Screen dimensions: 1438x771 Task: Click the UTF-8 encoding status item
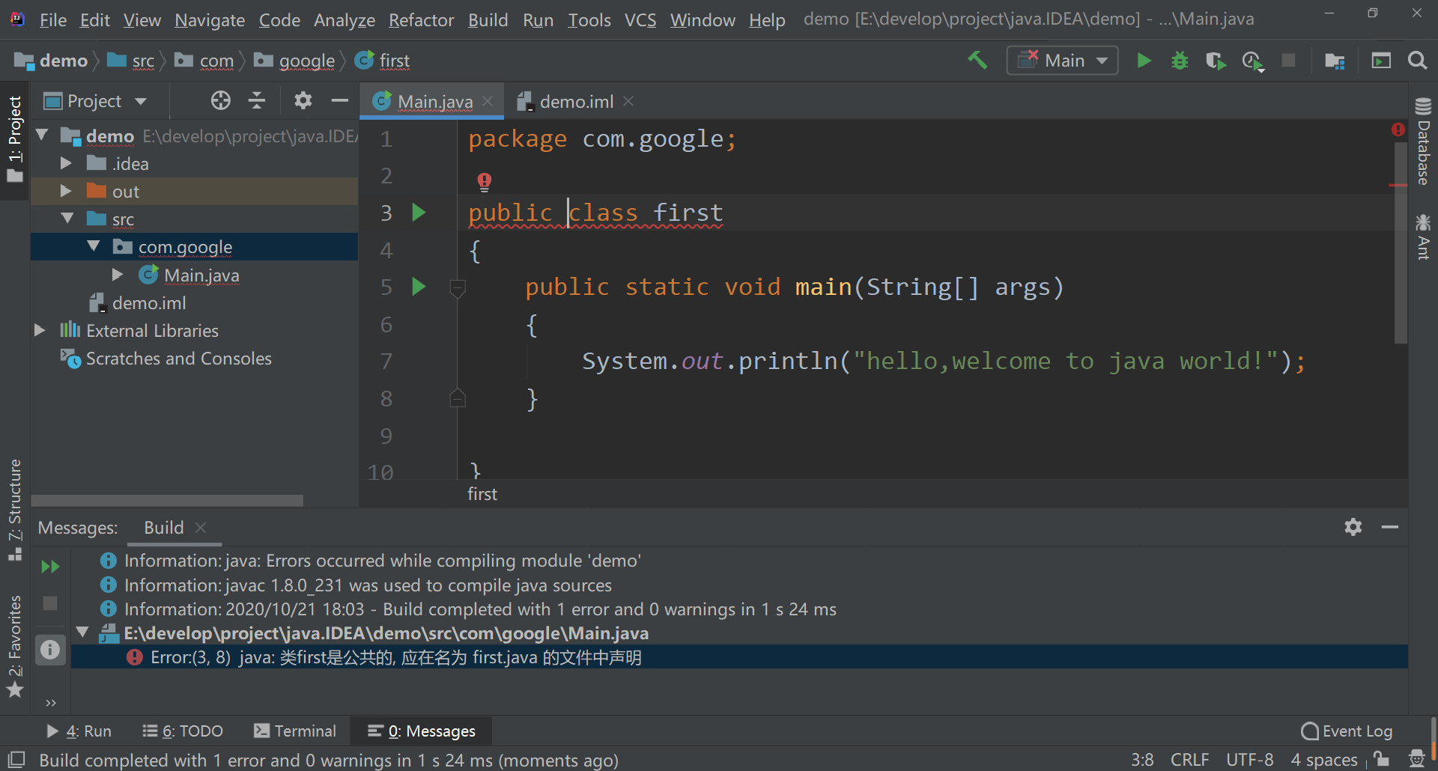1249,760
